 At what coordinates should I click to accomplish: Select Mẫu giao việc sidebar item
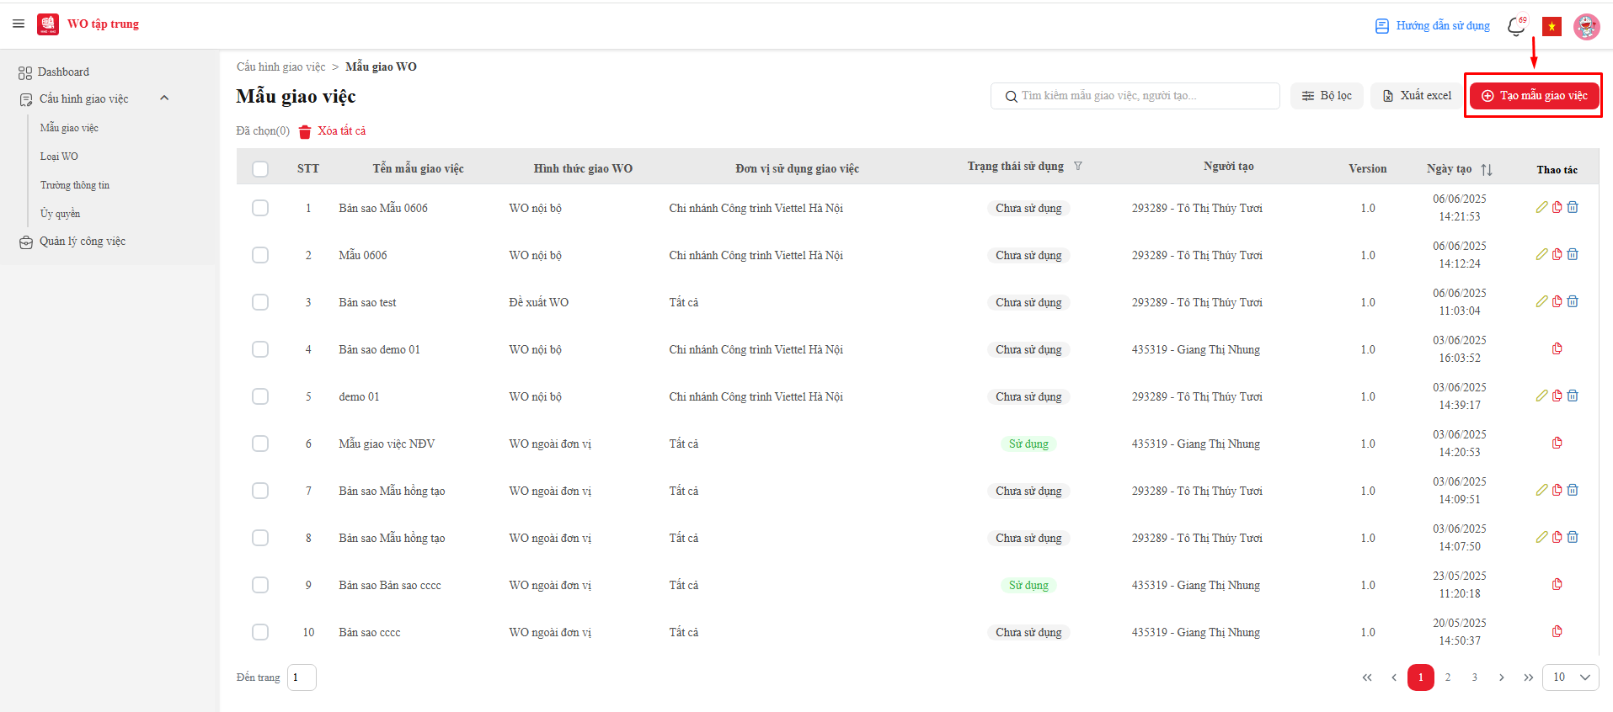[x=69, y=128]
